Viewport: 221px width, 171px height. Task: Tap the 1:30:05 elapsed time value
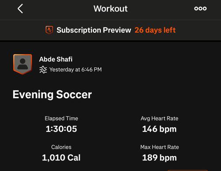(61, 129)
